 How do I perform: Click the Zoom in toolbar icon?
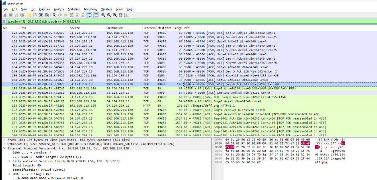(103, 15)
